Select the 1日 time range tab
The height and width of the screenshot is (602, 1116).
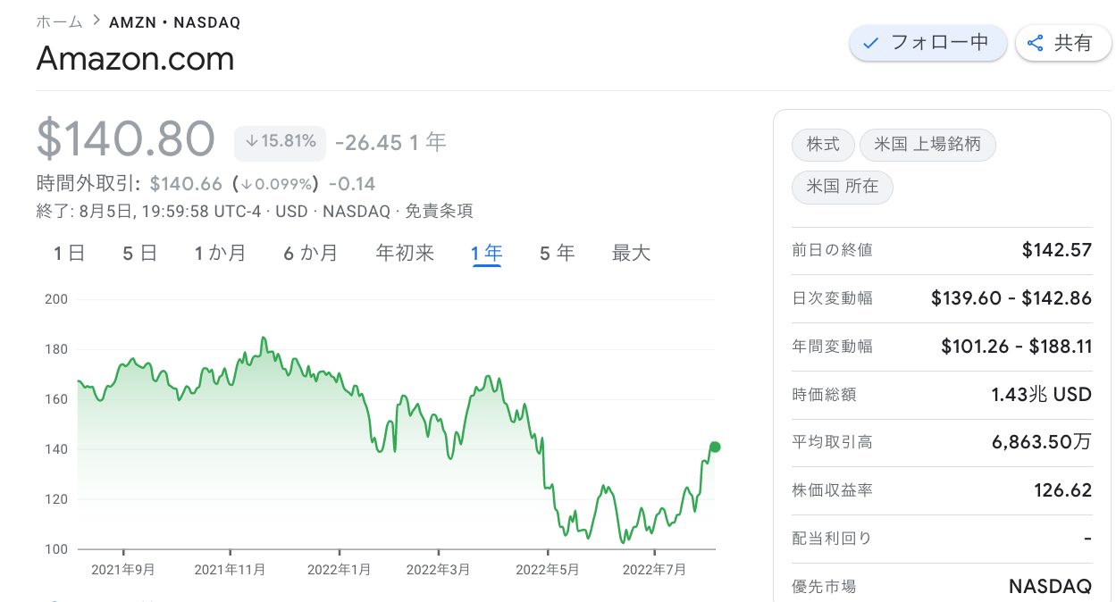tap(69, 254)
